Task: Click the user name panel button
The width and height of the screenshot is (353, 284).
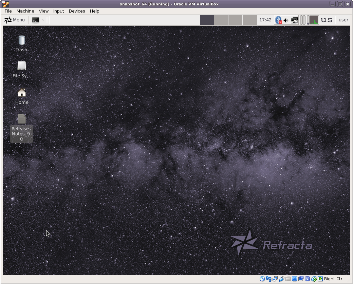Action: [x=343, y=20]
